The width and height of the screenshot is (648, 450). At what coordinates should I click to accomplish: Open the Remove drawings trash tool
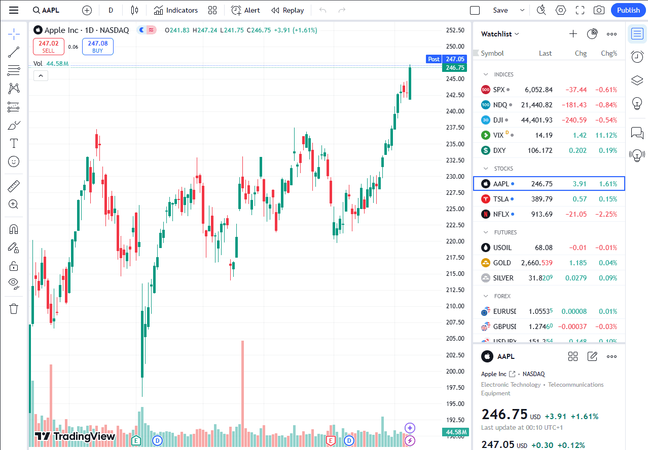click(14, 308)
